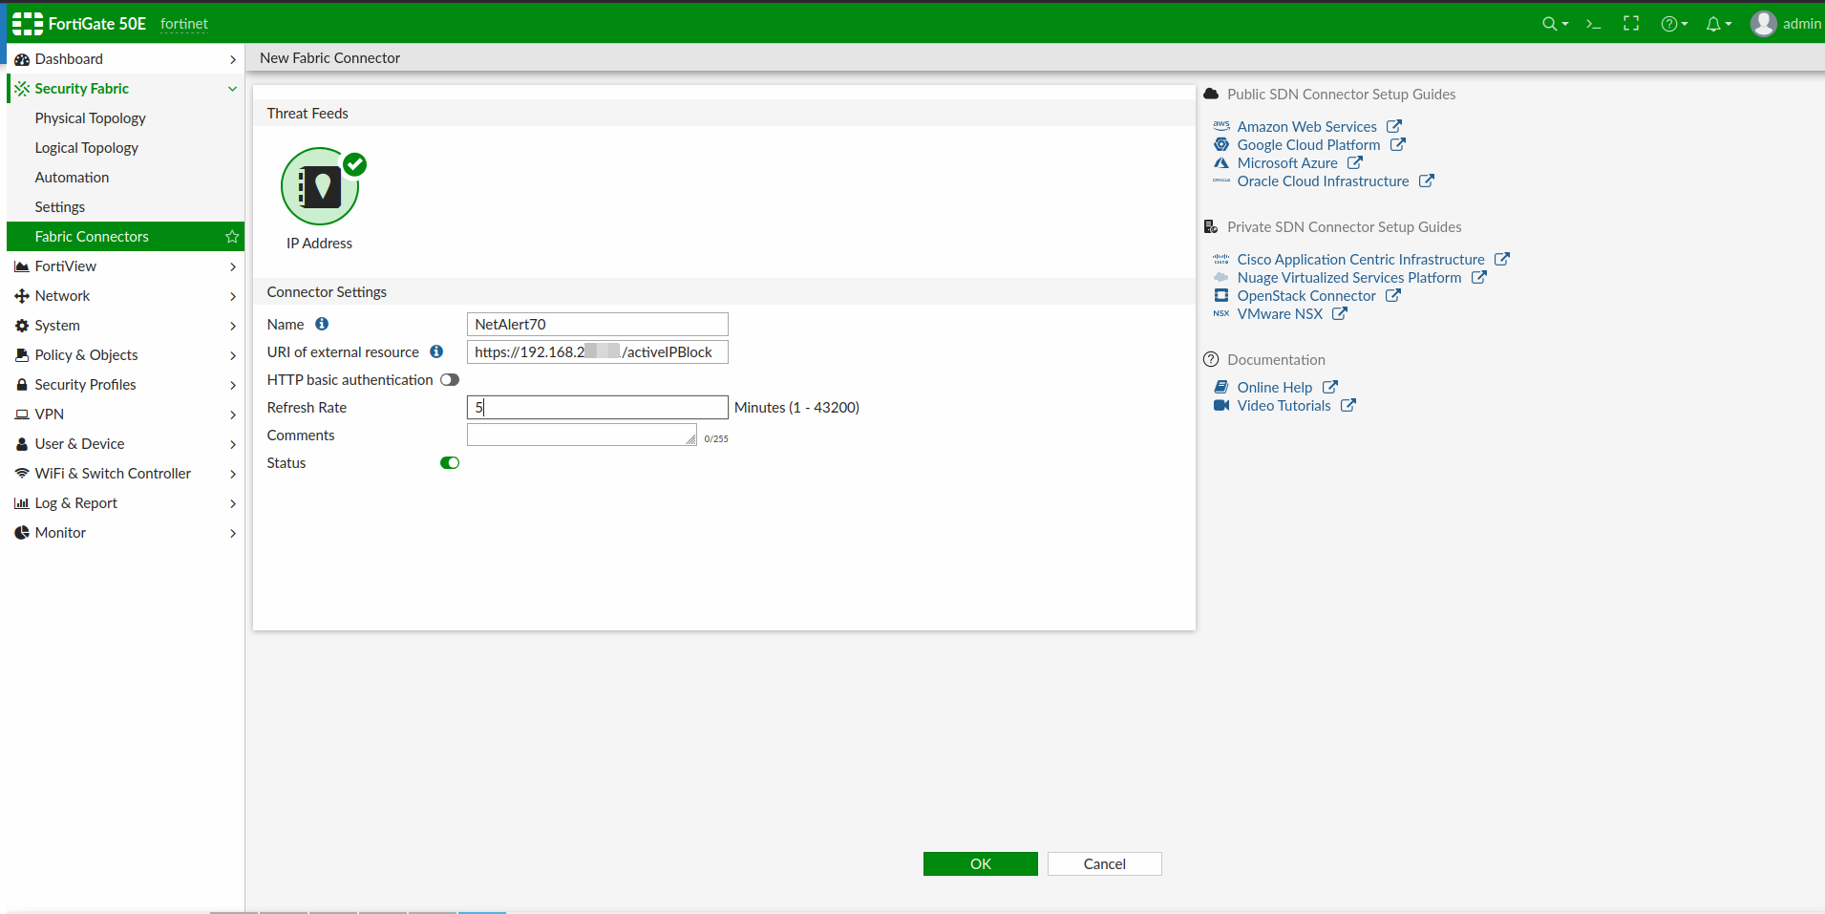The image size is (1825, 914).
Task: Toggle the connector Status switch
Action: pyautogui.click(x=450, y=463)
